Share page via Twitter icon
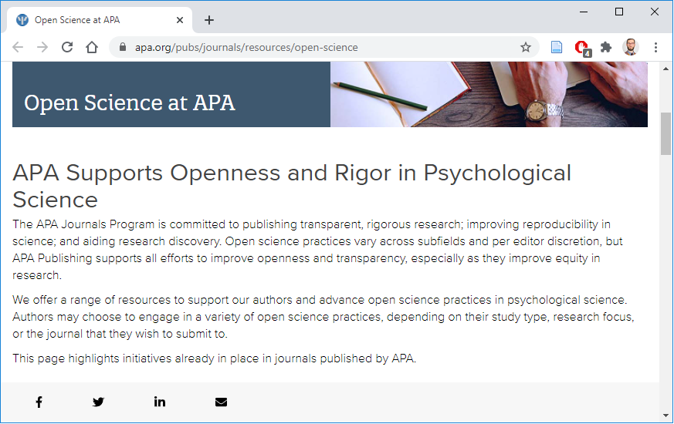The height and width of the screenshot is (424, 674). 98,402
